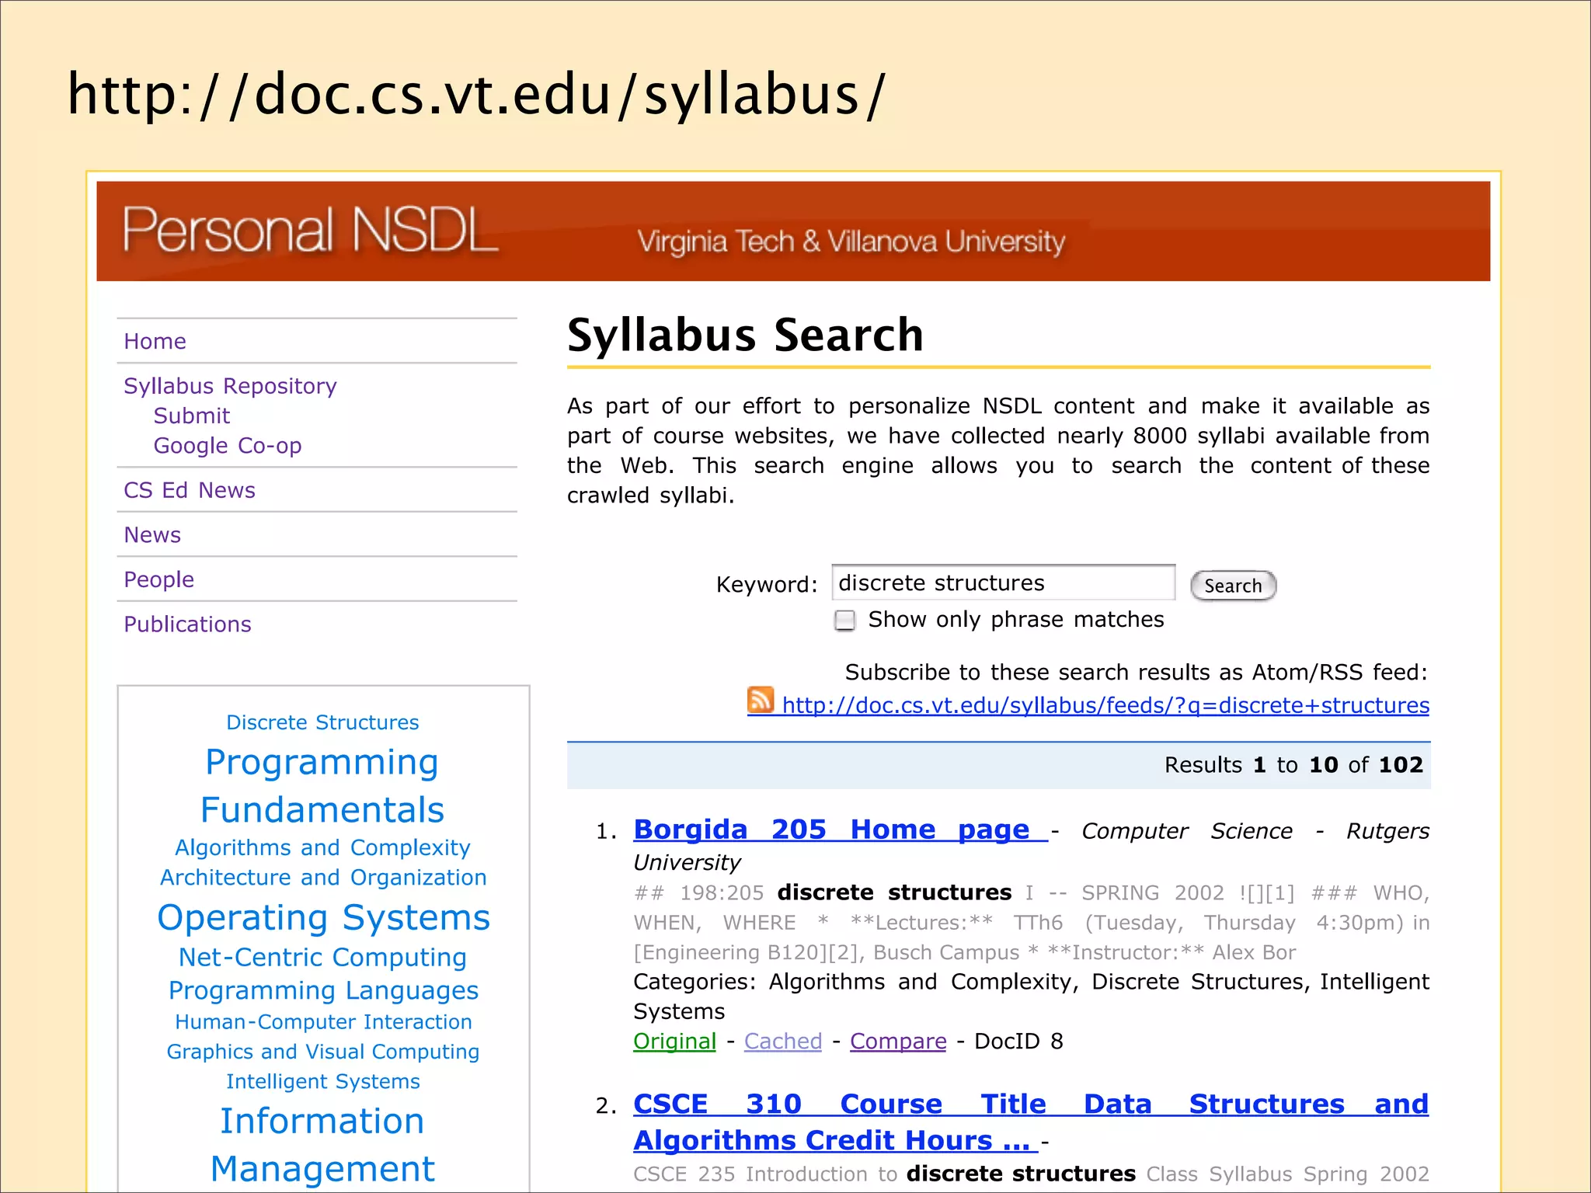This screenshot has width=1591, height=1193.
Task: Select Operating Systems tag
Action: pos(323,918)
